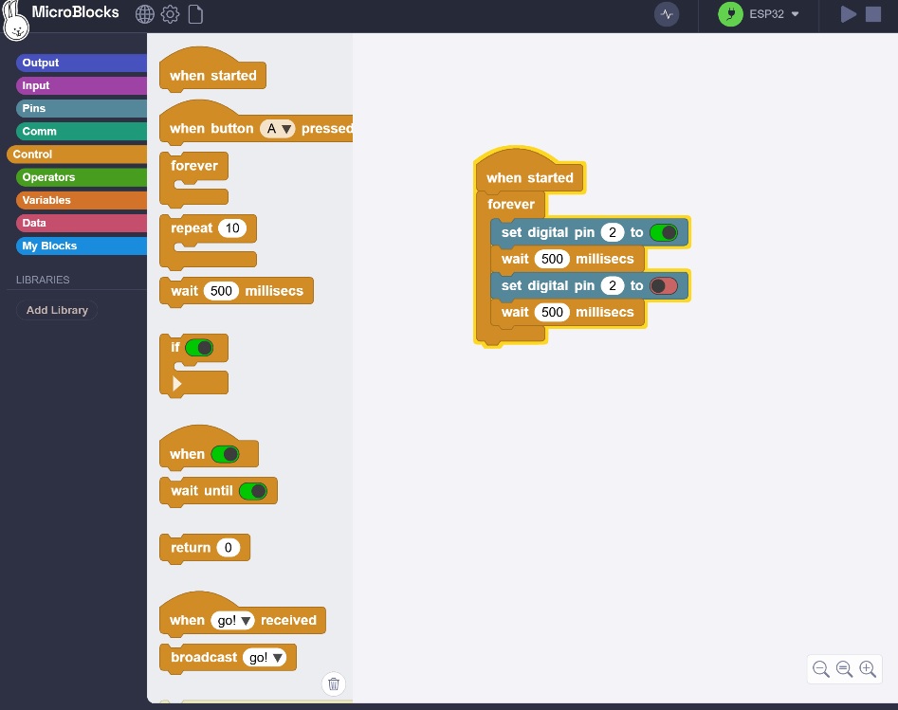Click the Add Library button
This screenshot has width=898, height=710.
click(57, 310)
